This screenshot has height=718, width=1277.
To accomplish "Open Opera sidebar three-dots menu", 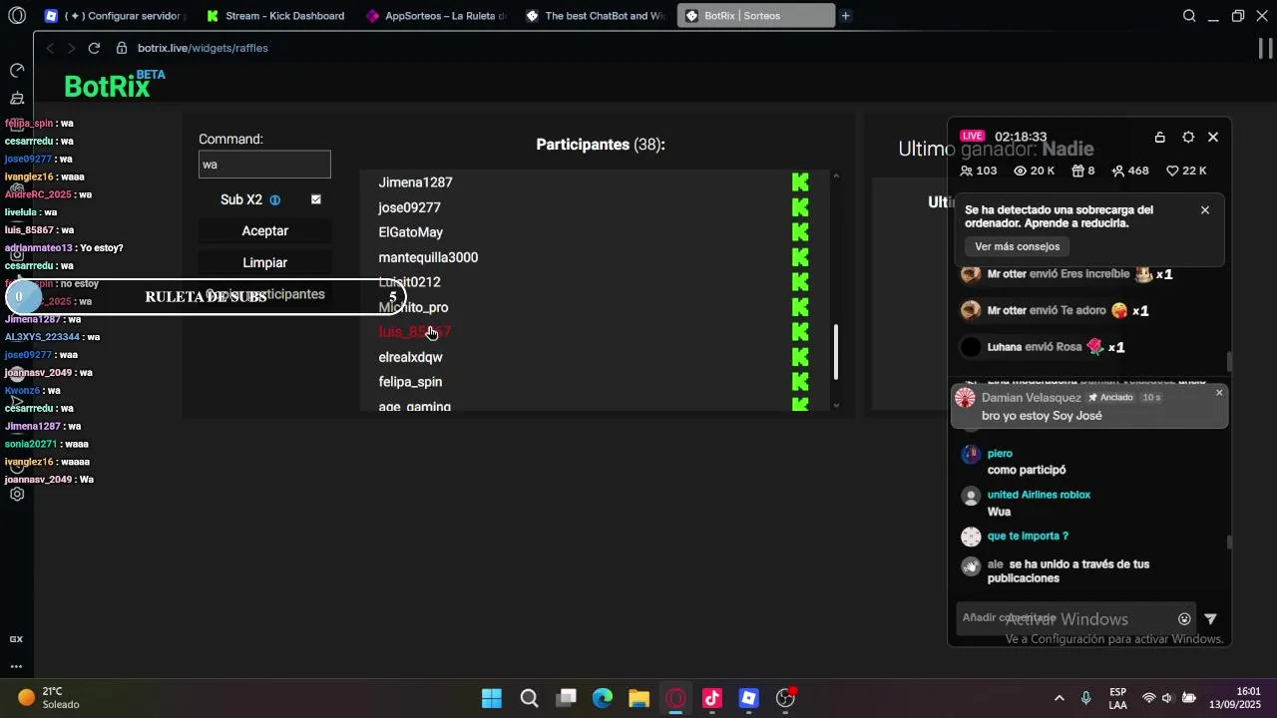I will (17, 666).
